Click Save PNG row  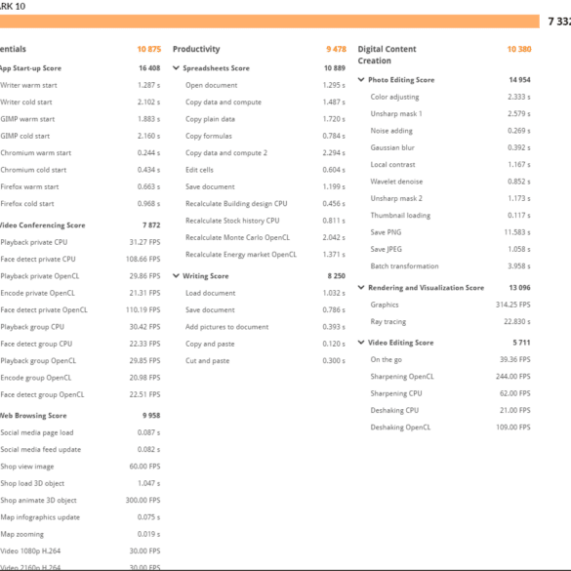coord(451,232)
